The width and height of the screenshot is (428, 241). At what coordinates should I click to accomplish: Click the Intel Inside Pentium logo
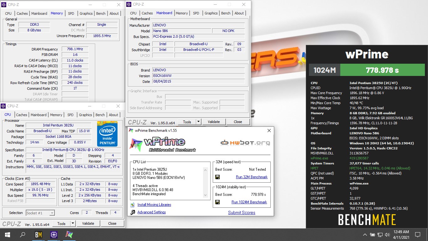coord(107,134)
